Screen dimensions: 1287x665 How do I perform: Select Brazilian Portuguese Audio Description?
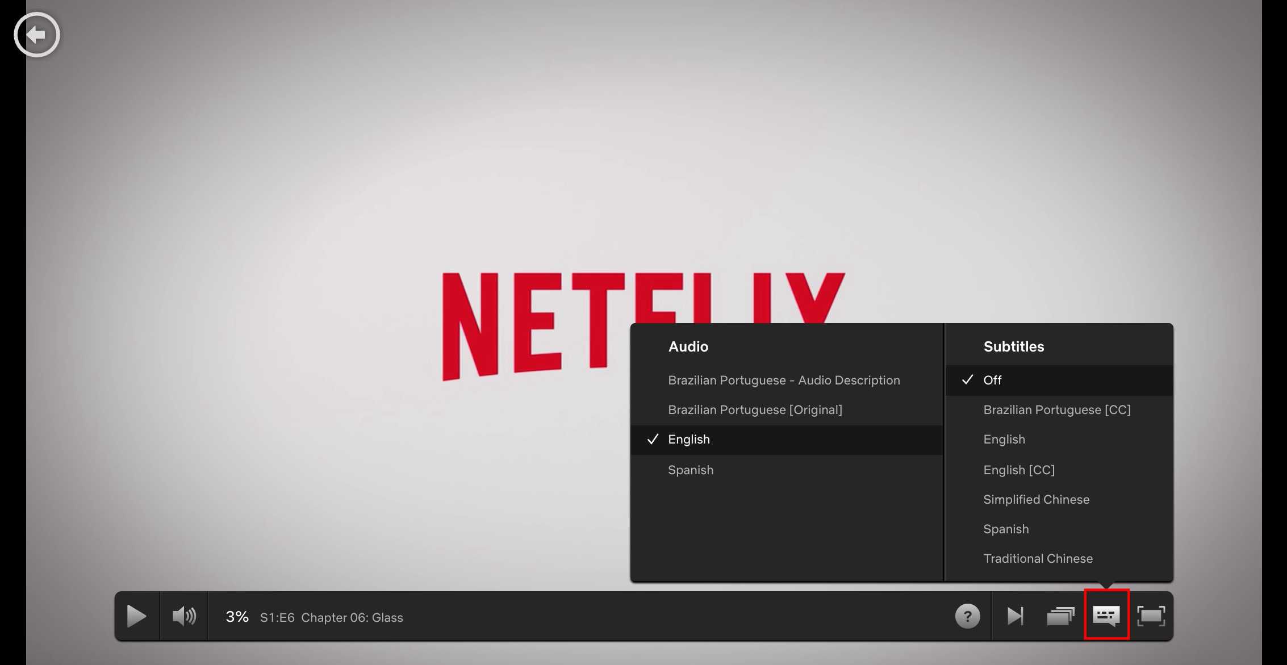pyautogui.click(x=783, y=379)
